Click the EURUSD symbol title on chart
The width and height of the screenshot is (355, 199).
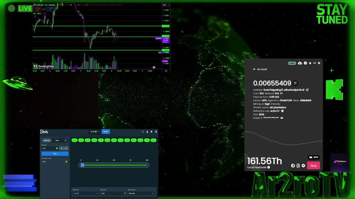pos(45,5)
